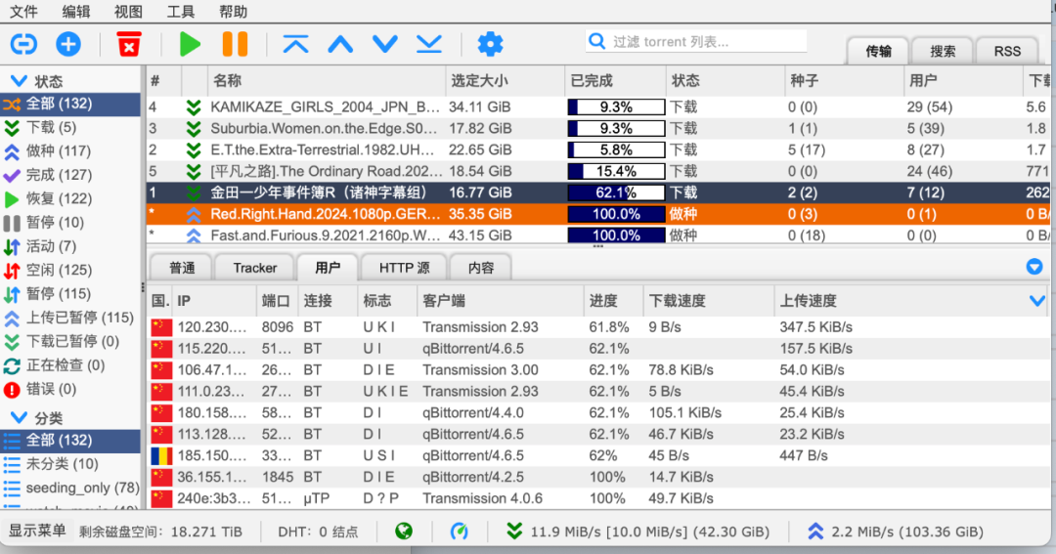Filter by 恢复 (122) status

pyautogui.click(x=70, y=198)
